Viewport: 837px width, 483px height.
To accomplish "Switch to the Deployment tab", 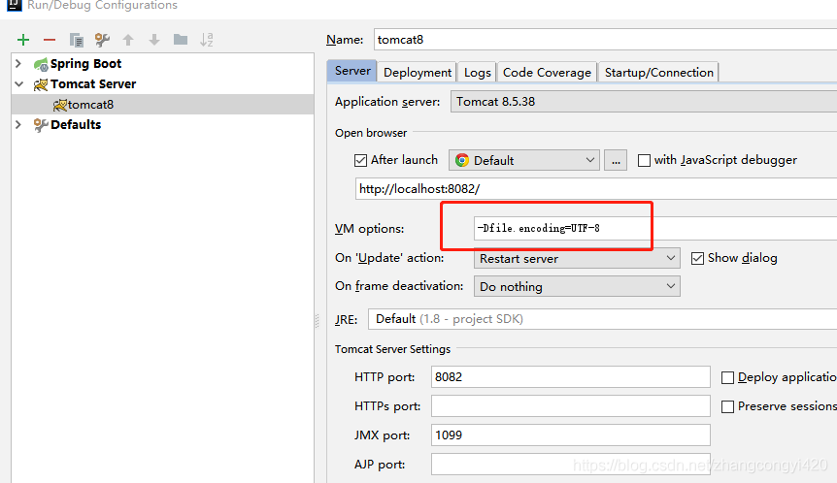I will coord(418,73).
